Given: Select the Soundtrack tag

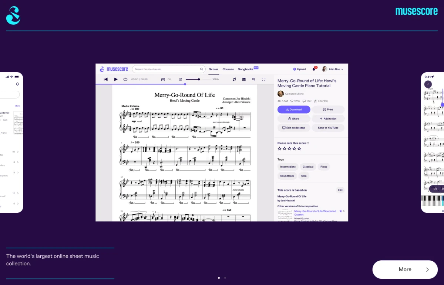Looking at the screenshot, I should tap(287, 176).
